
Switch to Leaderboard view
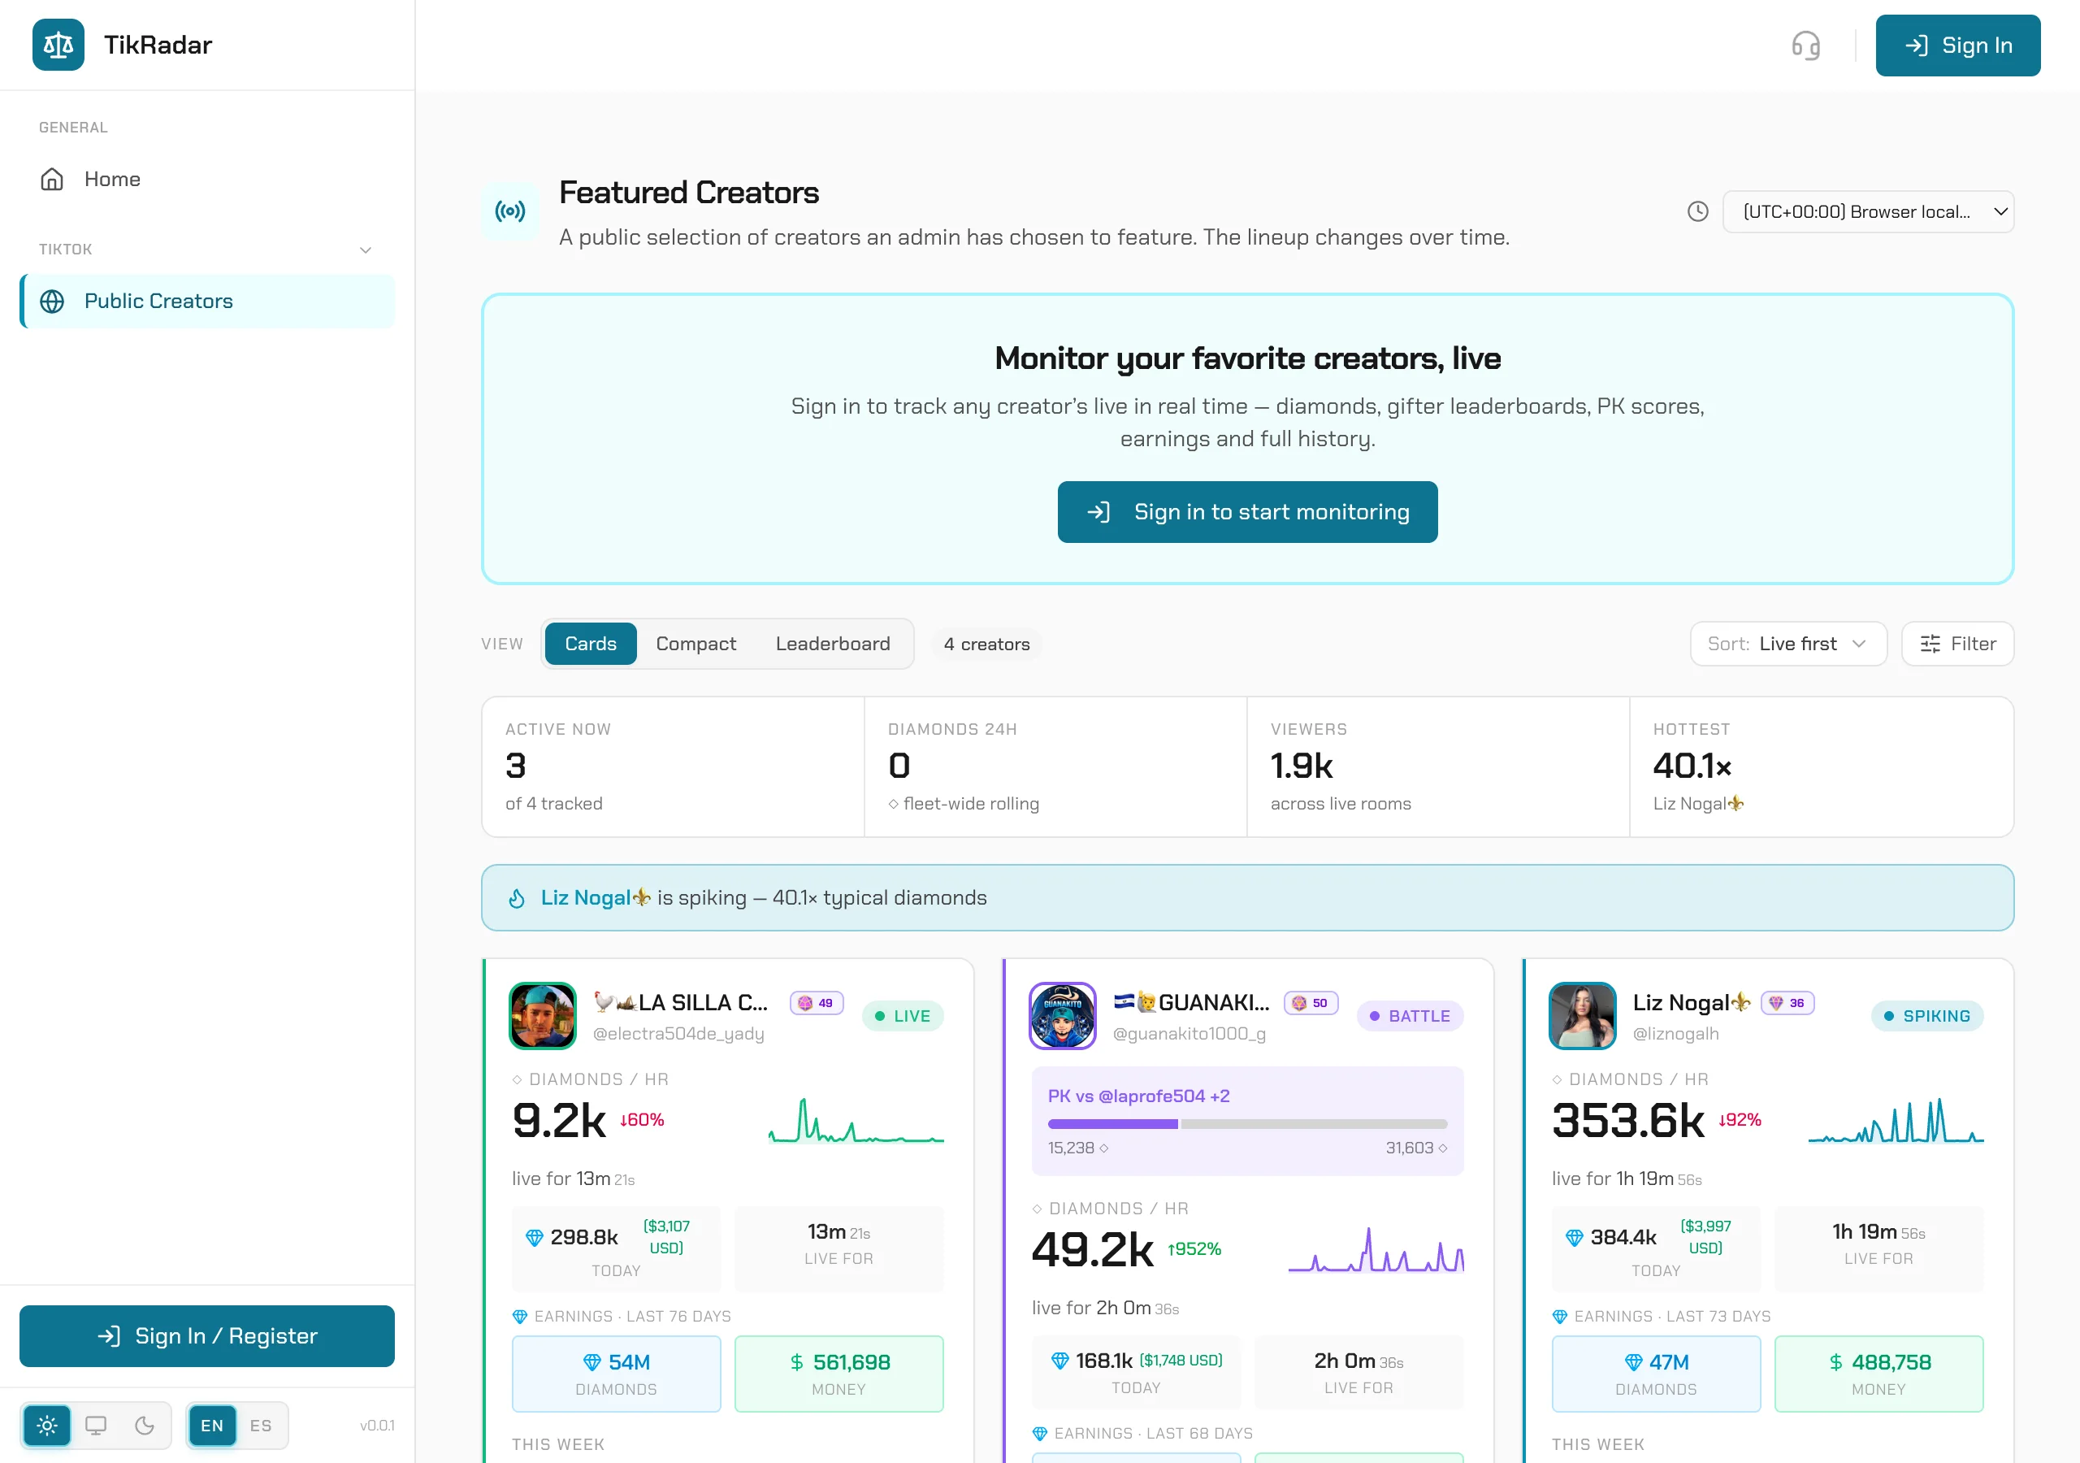coord(833,644)
